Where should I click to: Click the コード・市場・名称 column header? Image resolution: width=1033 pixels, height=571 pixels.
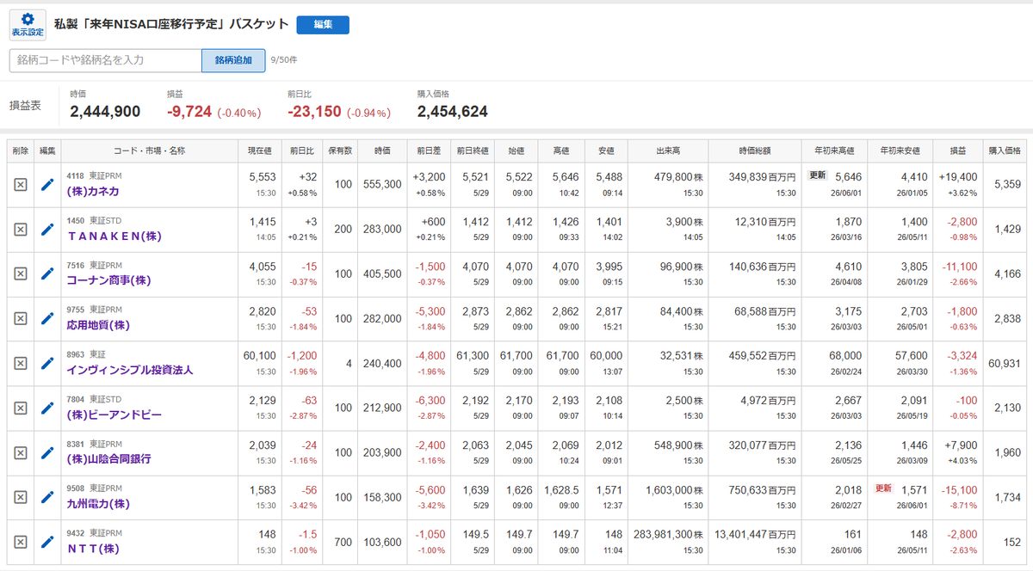tap(150, 150)
